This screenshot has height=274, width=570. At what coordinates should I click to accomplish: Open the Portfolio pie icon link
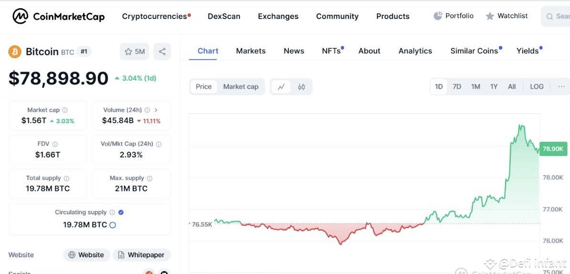pos(454,16)
